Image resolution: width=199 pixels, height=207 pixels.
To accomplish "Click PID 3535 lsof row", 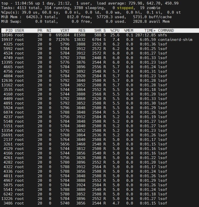I will tap(84, 90).
